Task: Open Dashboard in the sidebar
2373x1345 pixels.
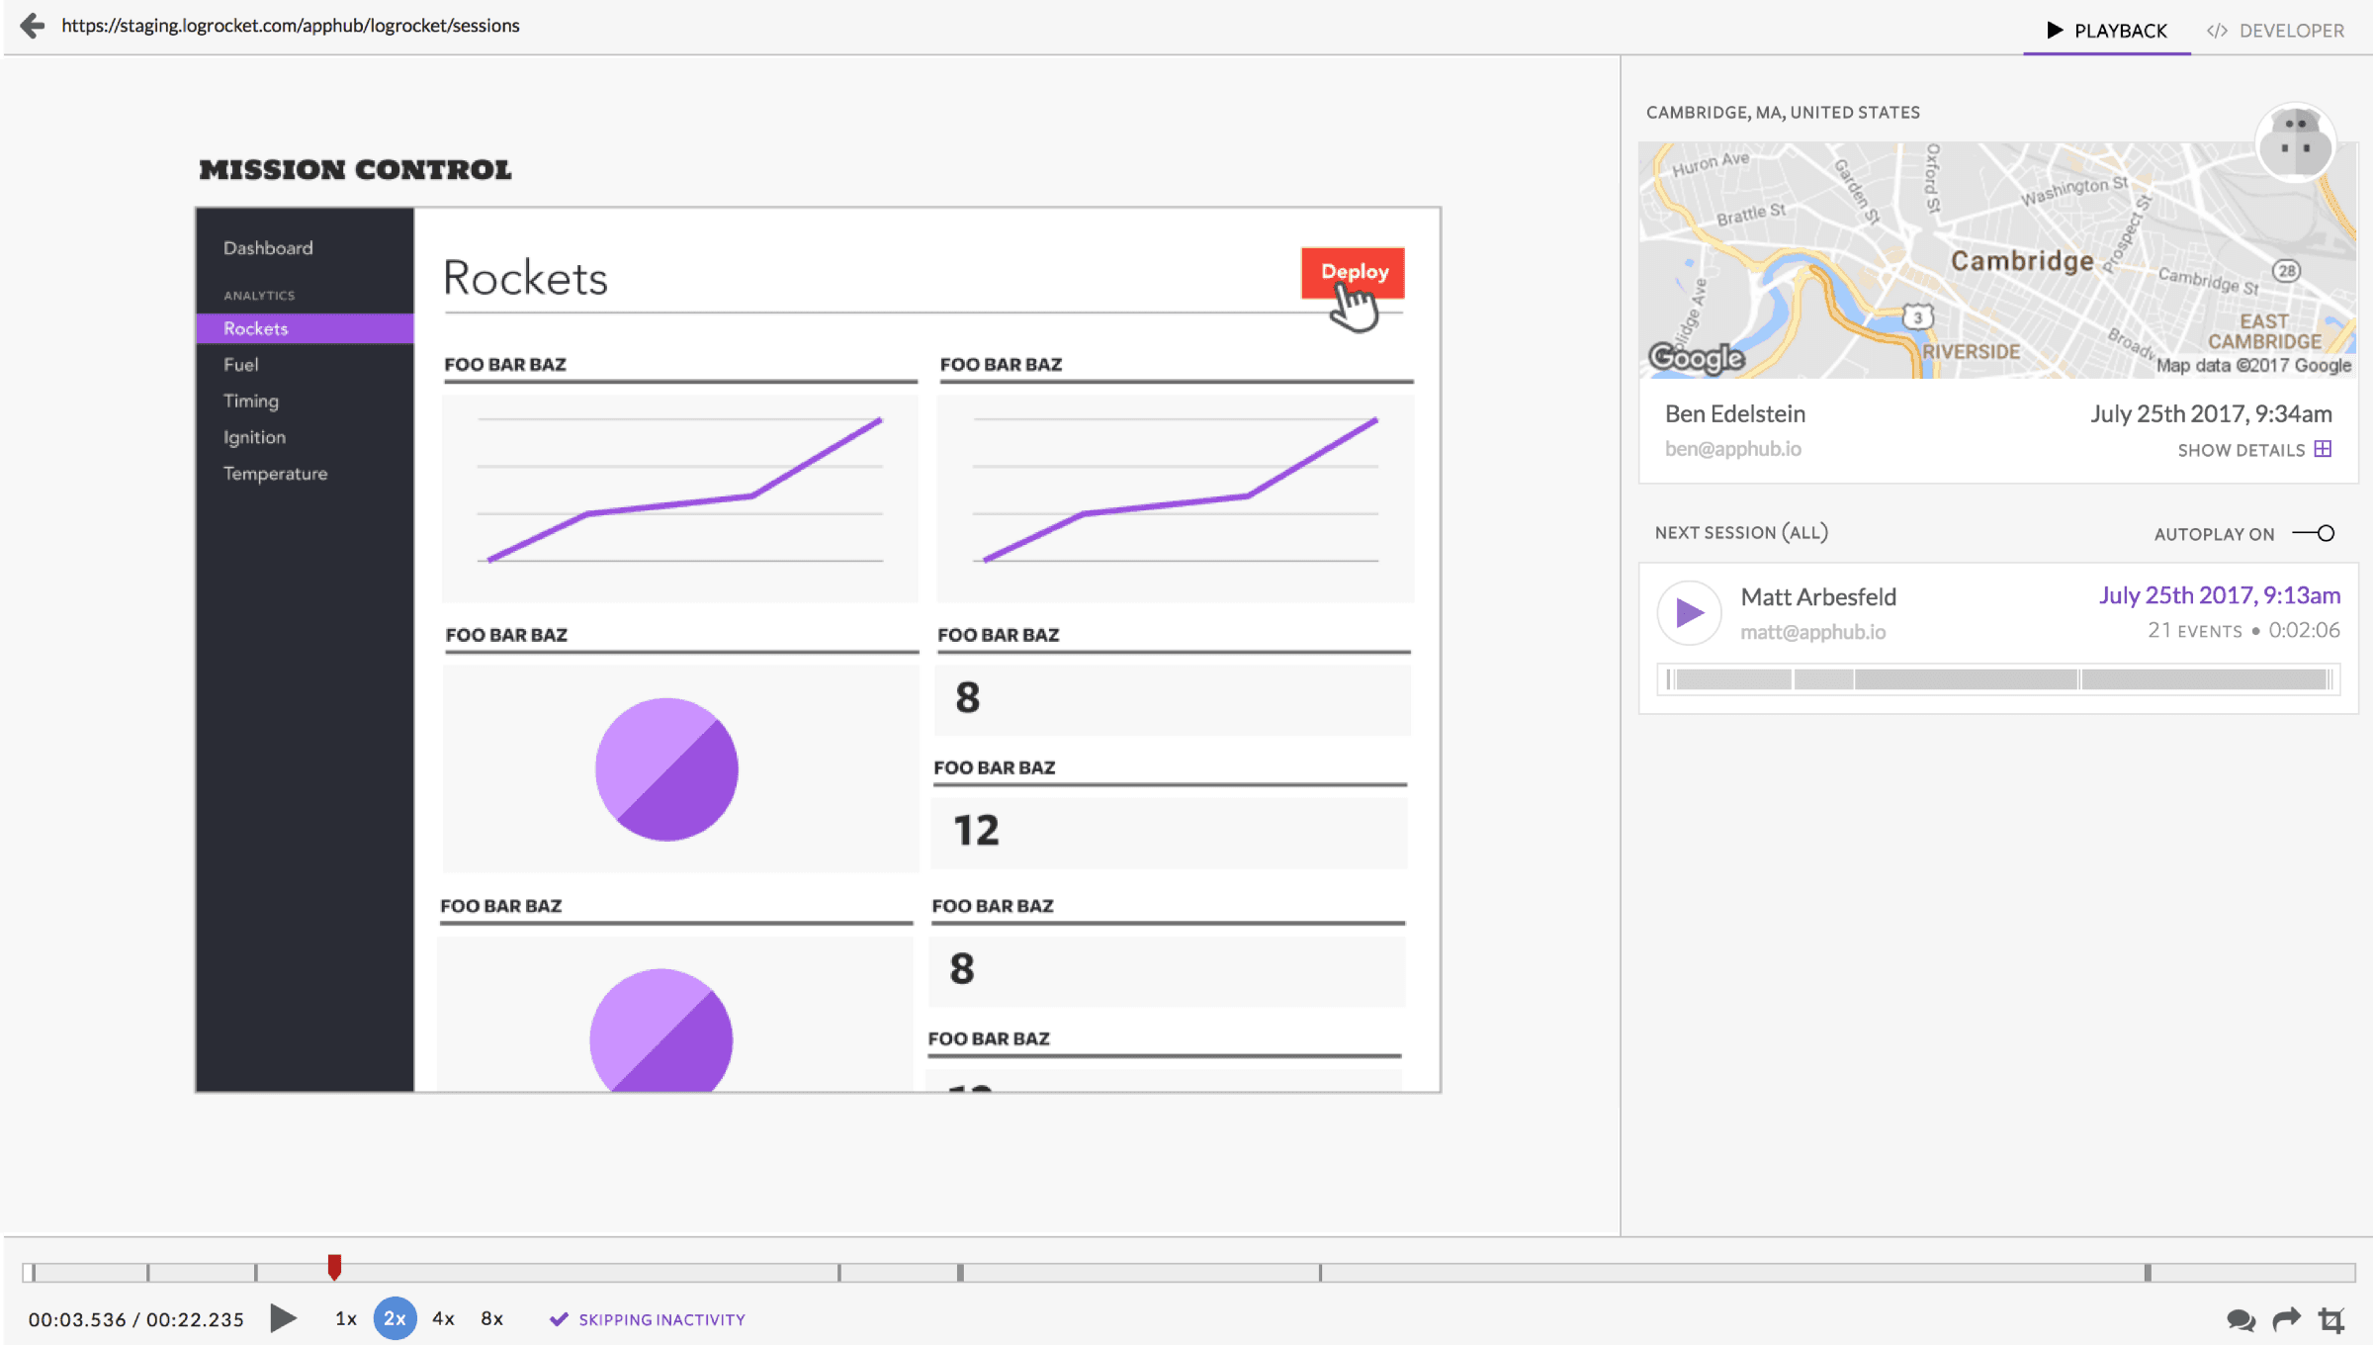Action: tap(268, 247)
